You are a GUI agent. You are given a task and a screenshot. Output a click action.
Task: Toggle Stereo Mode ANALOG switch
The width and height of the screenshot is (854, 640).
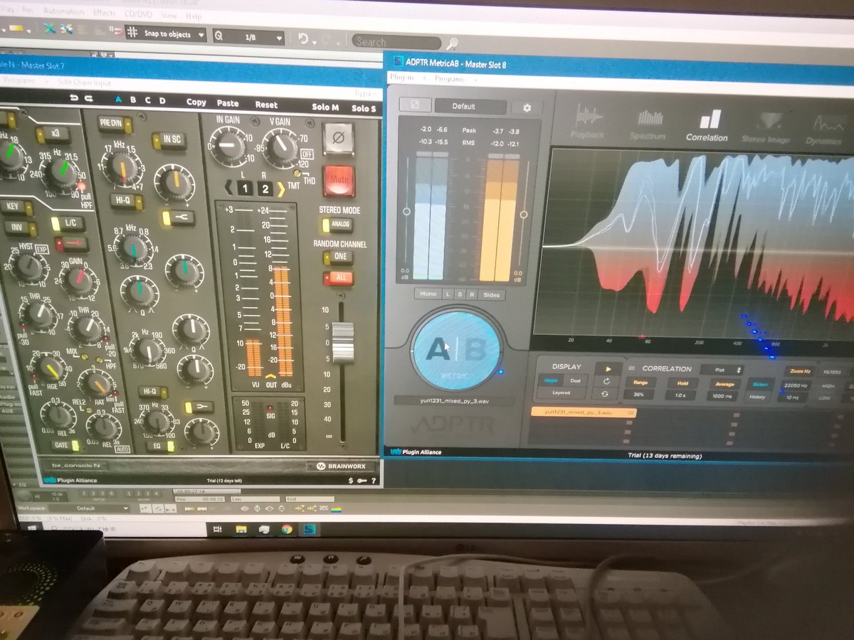(x=337, y=225)
